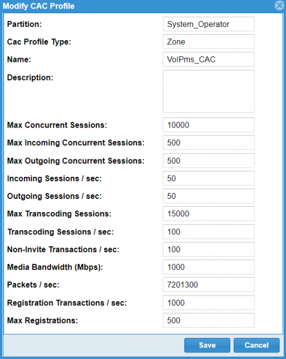The image size is (286, 359).
Task: Cancel the CAC profile modification
Action: pyautogui.click(x=257, y=345)
